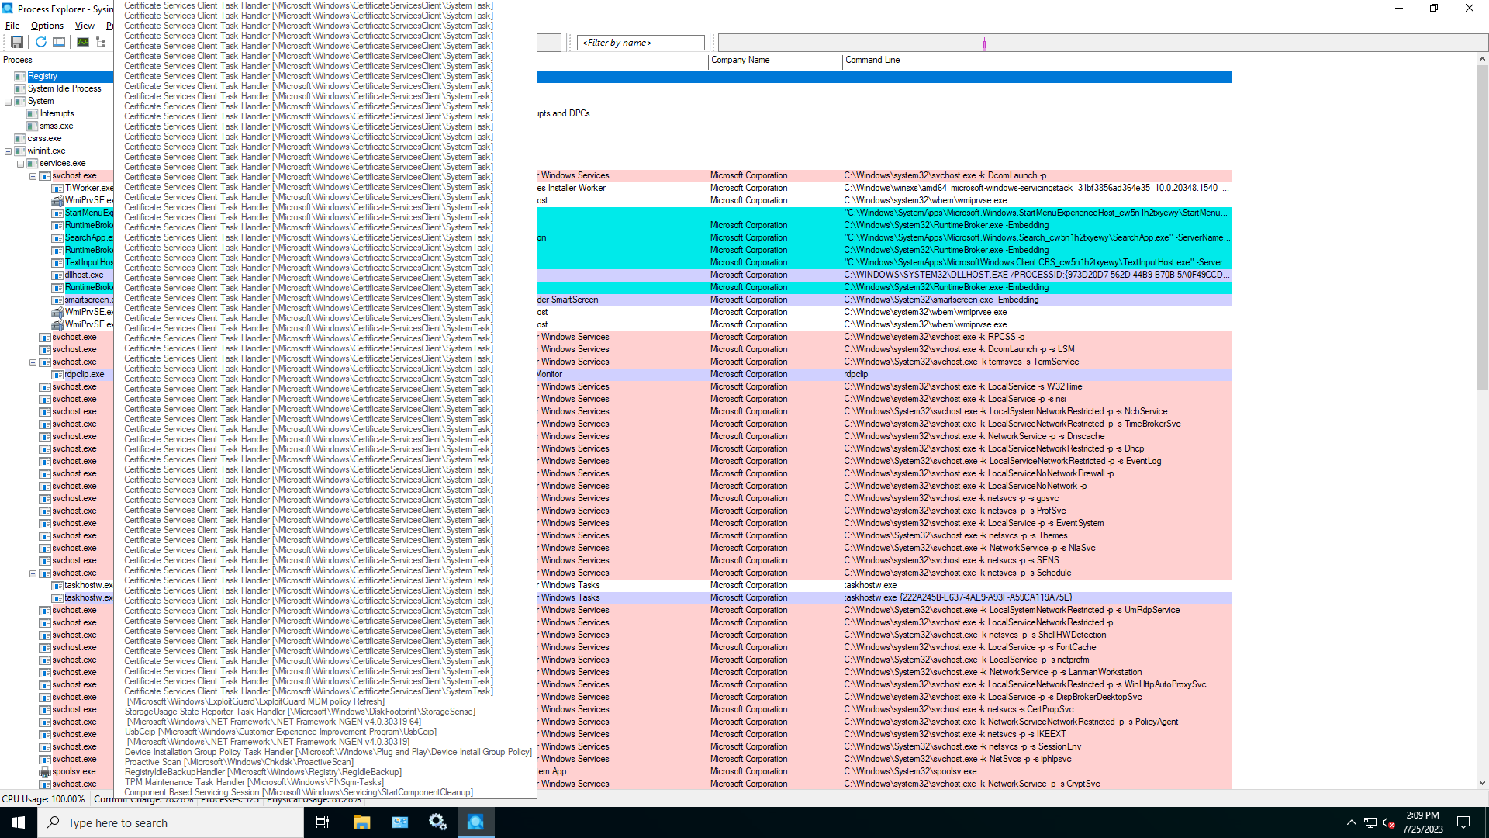Select the csrss.exe process
This screenshot has height=838, width=1489.
click(44, 138)
